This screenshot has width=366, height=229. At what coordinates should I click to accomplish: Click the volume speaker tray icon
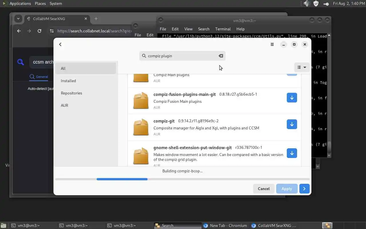click(307, 3)
